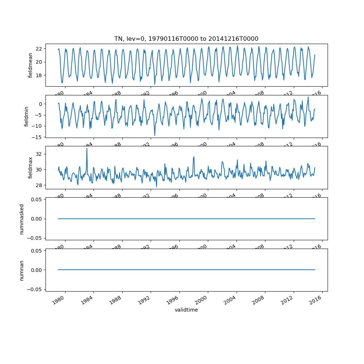Click the nummasked y-axis label
The height and width of the screenshot is (364, 364).
pos(21,219)
